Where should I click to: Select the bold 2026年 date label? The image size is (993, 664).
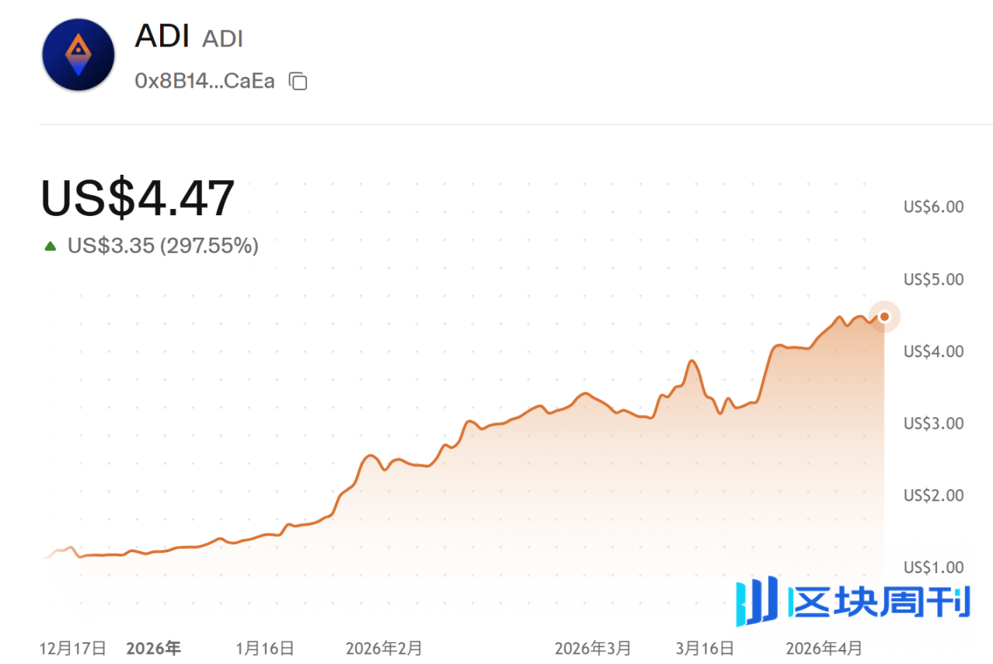[x=153, y=648]
